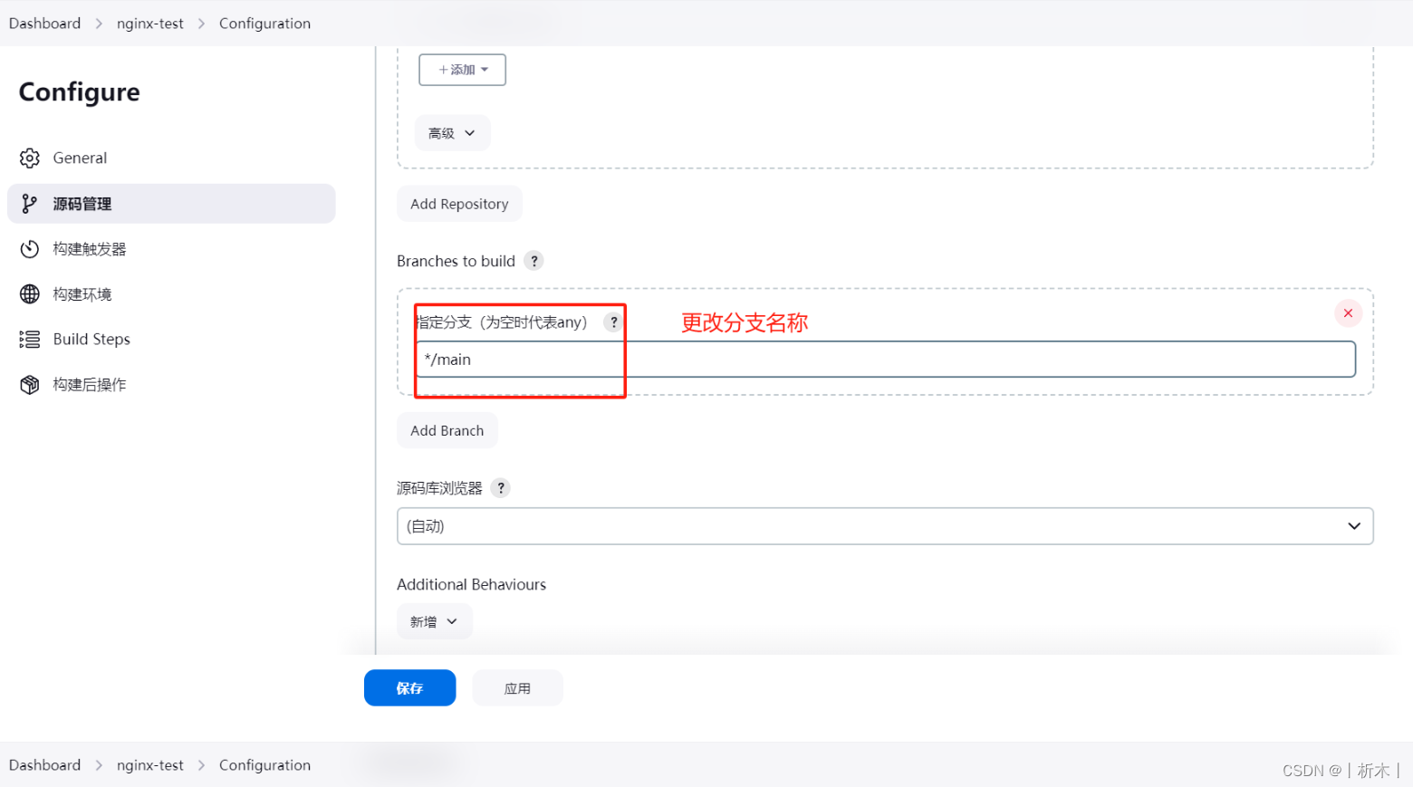This screenshot has height=787, width=1413.
Task: Remove the branch entry with red X
Action: (x=1348, y=313)
